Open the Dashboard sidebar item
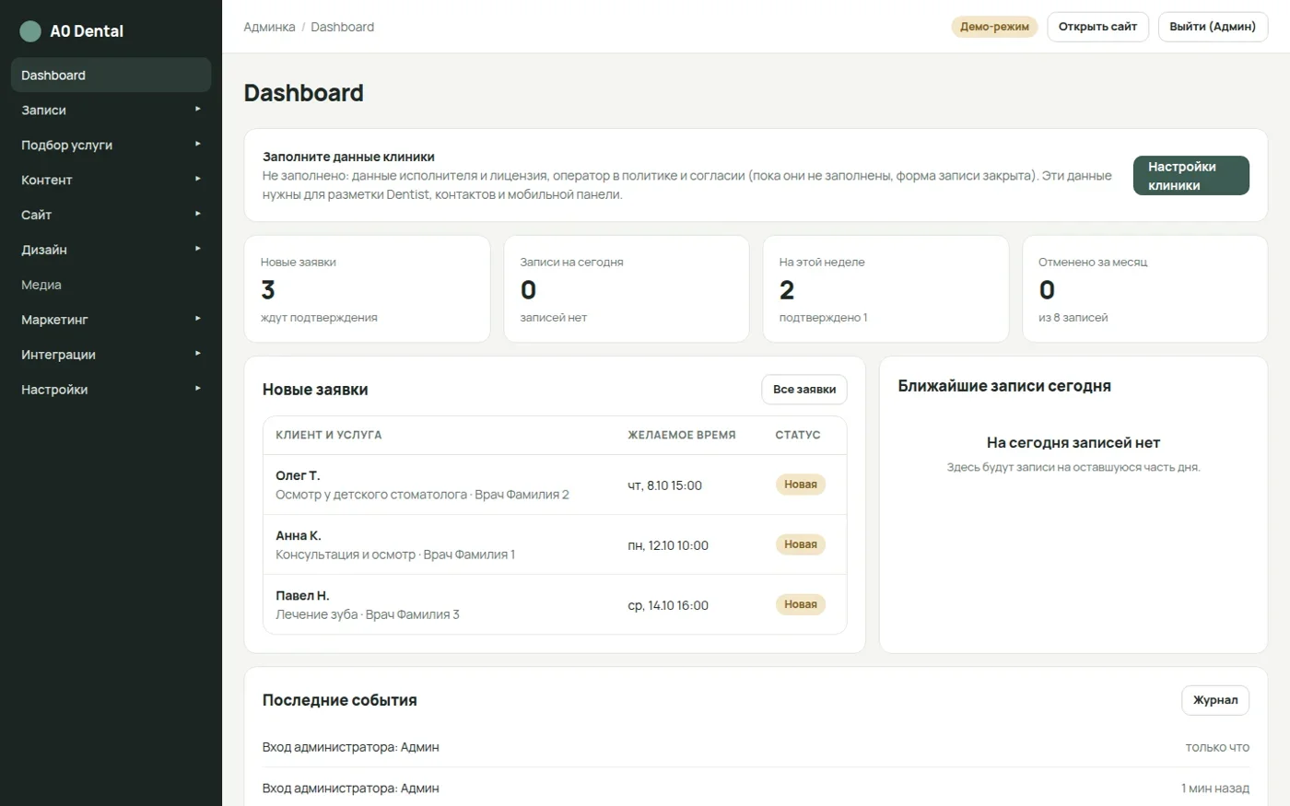The width and height of the screenshot is (1290, 806). [x=111, y=76]
